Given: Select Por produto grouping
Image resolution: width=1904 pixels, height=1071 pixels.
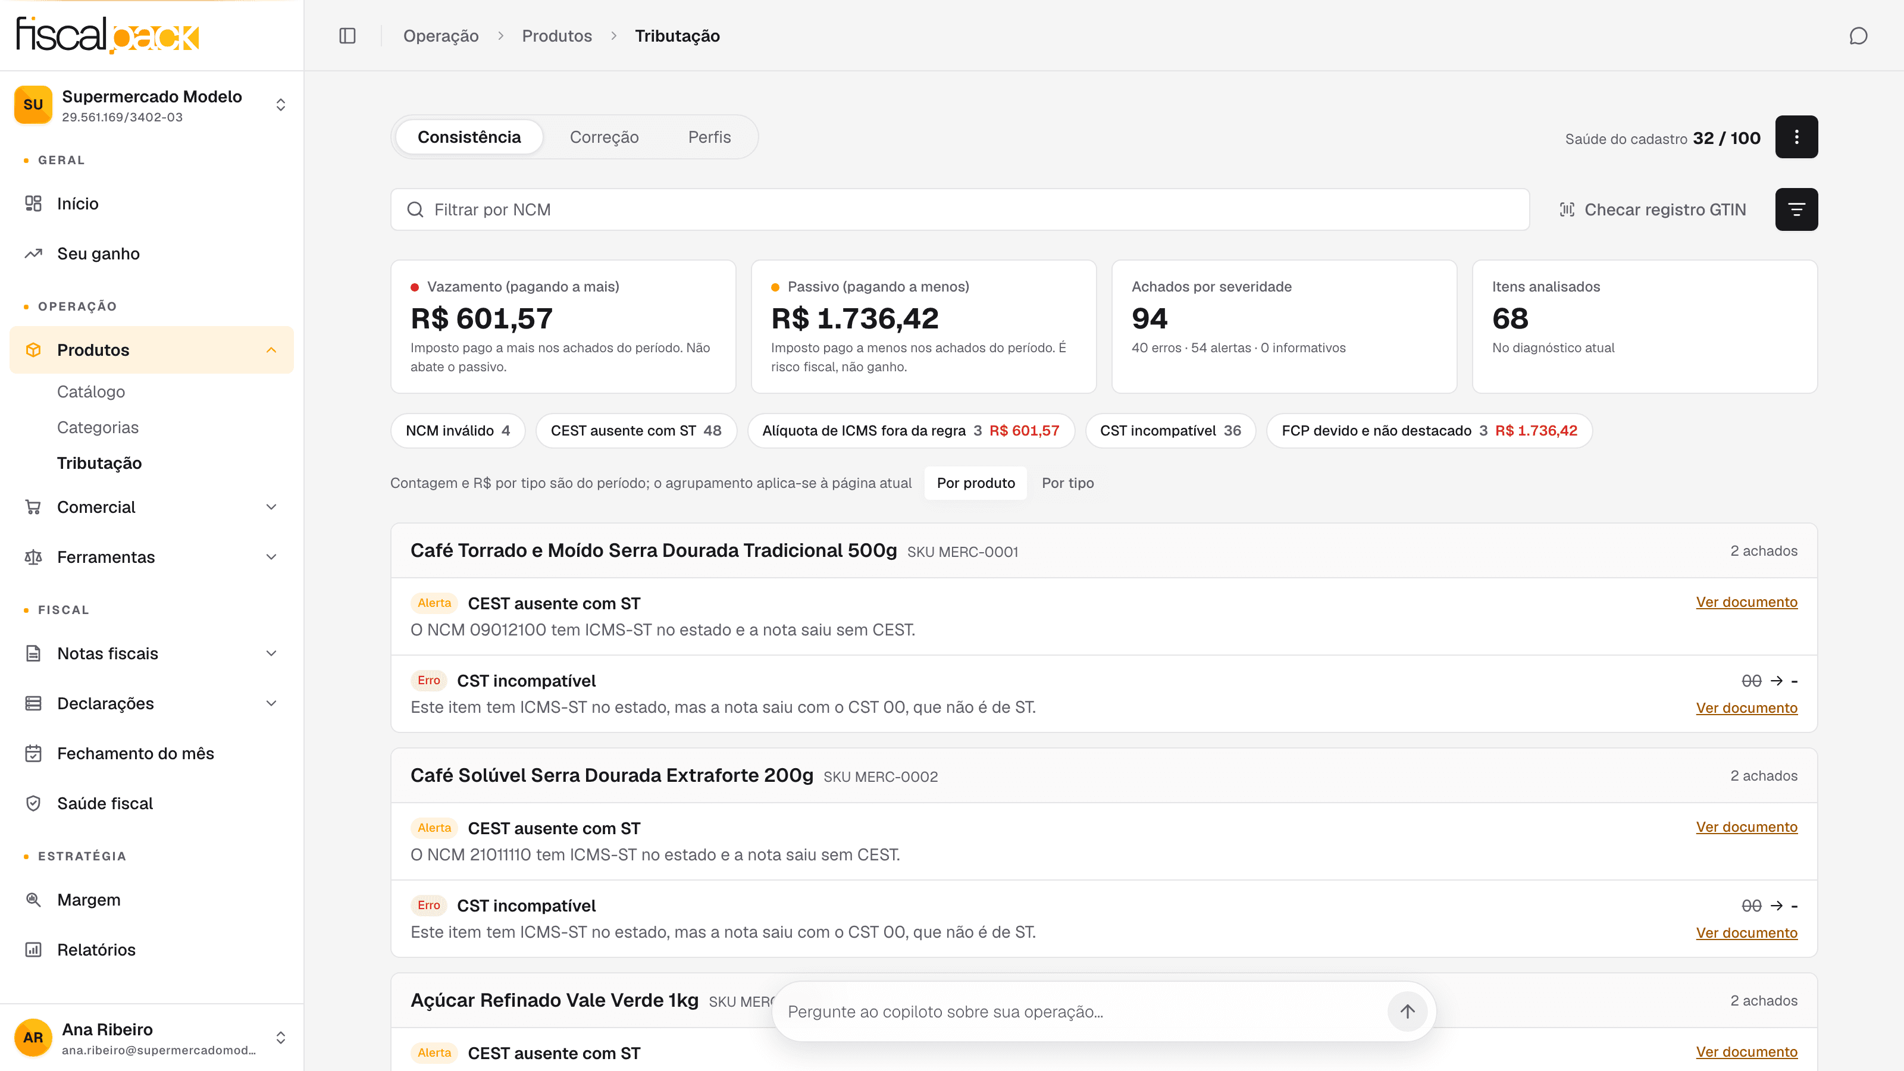Looking at the screenshot, I should tap(976, 483).
